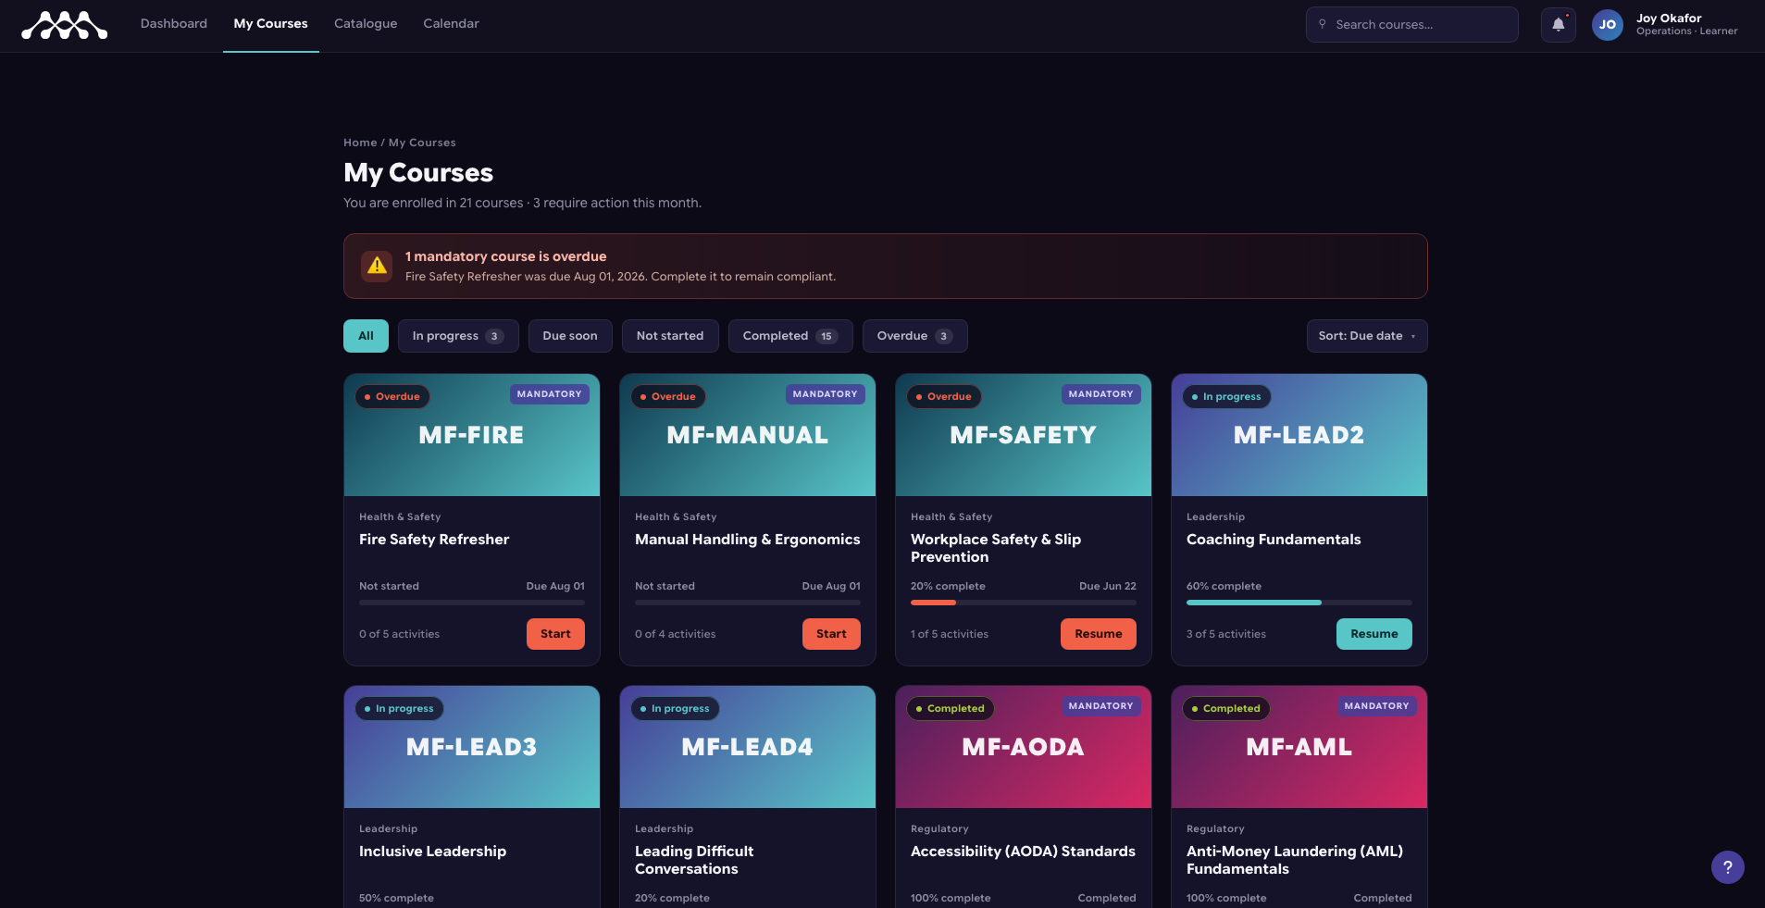Filter by Due soon courses
This screenshot has height=908, width=1765.
pyautogui.click(x=570, y=336)
